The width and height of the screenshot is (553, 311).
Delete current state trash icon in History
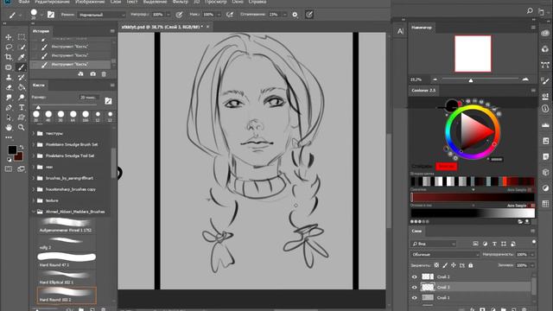pos(104,74)
